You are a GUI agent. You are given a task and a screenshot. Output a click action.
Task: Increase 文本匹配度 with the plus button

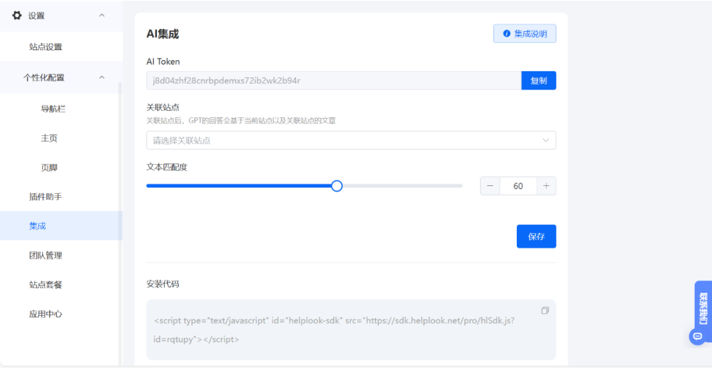[547, 186]
